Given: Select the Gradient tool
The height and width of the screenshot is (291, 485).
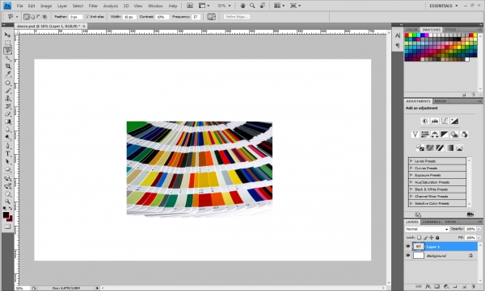Looking at the screenshot, I should [7, 122].
